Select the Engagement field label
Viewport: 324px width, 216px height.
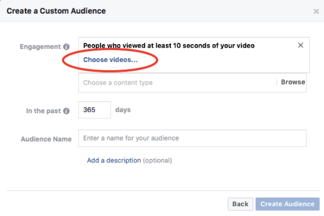(x=40, y=47)
